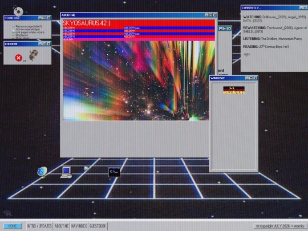Click the copyright JULY 2026 text
Screen dimensions: 308x231
(x=280, y=226)
